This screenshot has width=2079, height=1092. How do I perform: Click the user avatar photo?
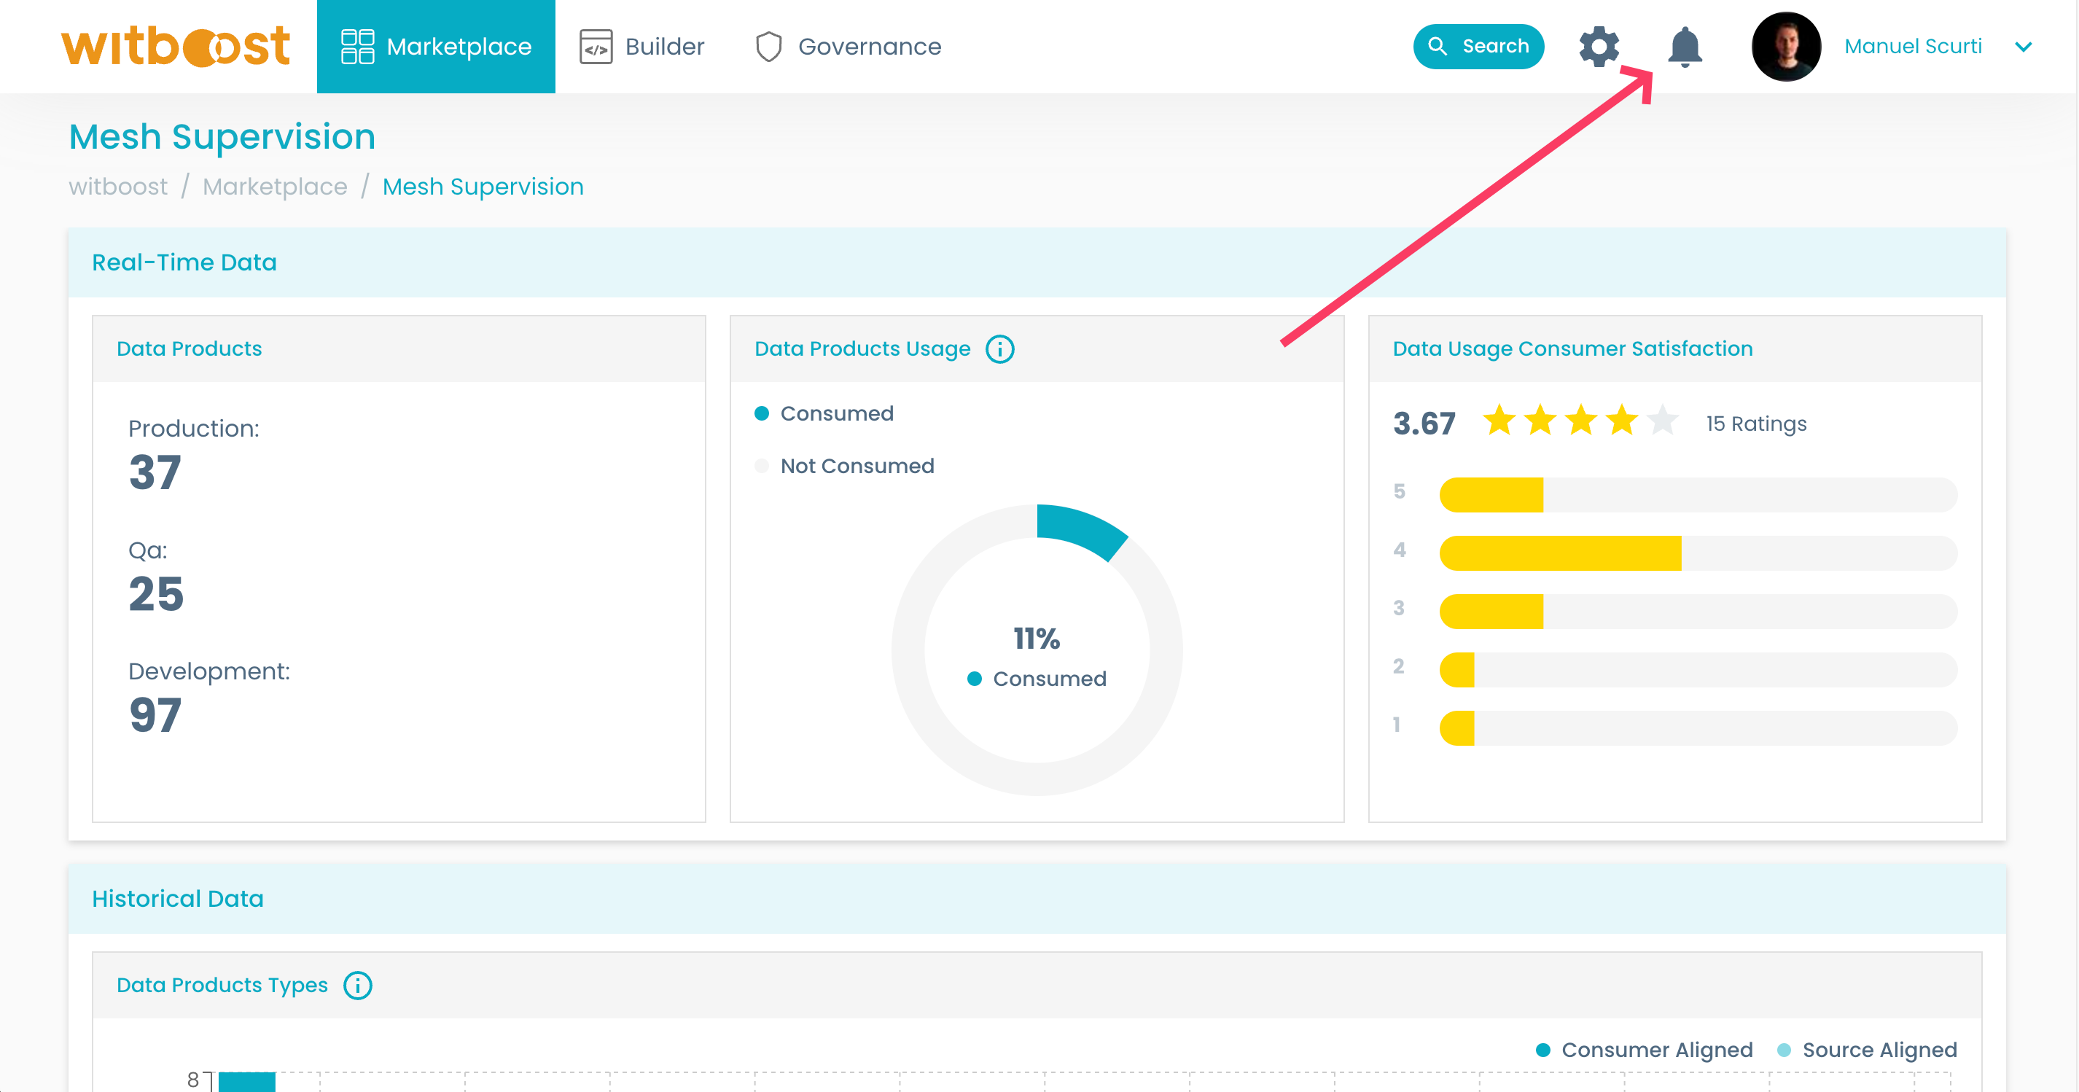[1785, 47]
